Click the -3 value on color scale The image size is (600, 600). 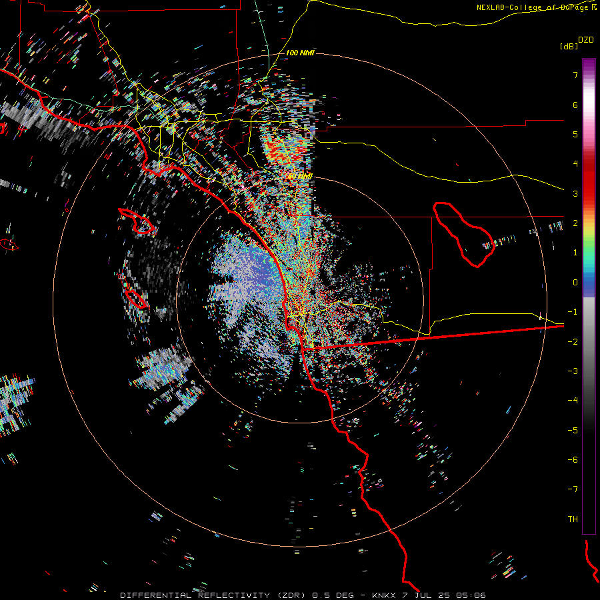(x=573, y=371)
